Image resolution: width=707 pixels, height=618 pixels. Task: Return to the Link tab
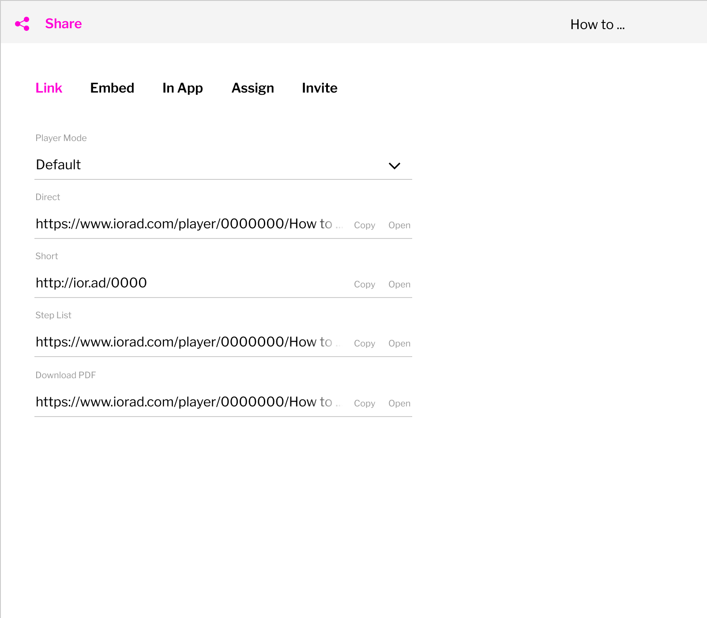tap(49, 88)
